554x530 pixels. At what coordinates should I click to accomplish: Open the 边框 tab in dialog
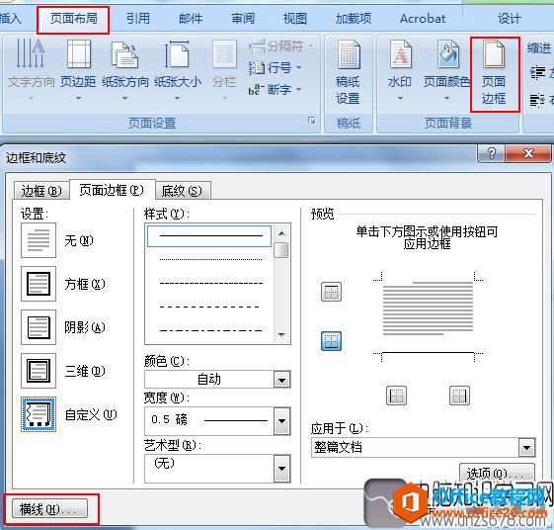[41, 191]
